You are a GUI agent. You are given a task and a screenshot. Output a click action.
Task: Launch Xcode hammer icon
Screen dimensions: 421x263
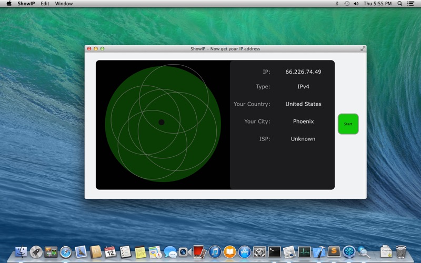tap(319, 252)
